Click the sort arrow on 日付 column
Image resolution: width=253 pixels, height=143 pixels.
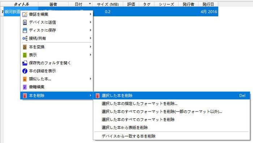90,4
